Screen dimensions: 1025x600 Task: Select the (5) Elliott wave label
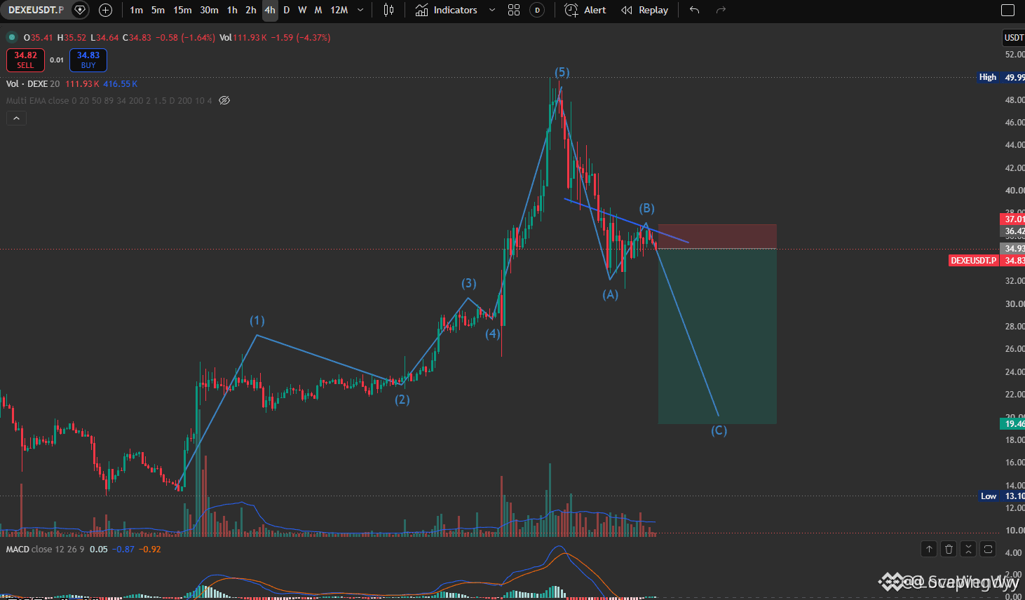coord(562,72)
